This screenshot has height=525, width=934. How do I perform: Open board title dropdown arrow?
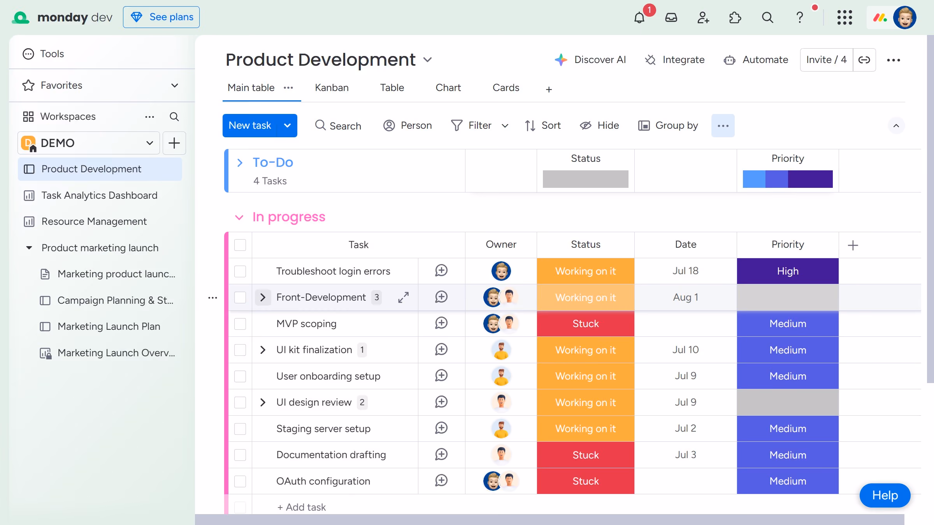[428, 60]
